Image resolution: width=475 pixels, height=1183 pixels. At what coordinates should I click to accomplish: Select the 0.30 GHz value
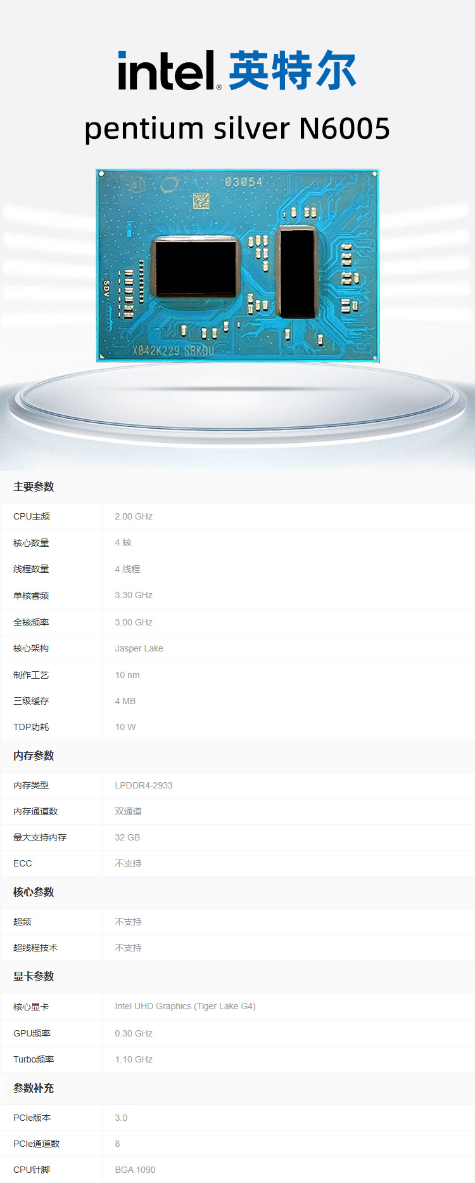[x=134, y=1033]
